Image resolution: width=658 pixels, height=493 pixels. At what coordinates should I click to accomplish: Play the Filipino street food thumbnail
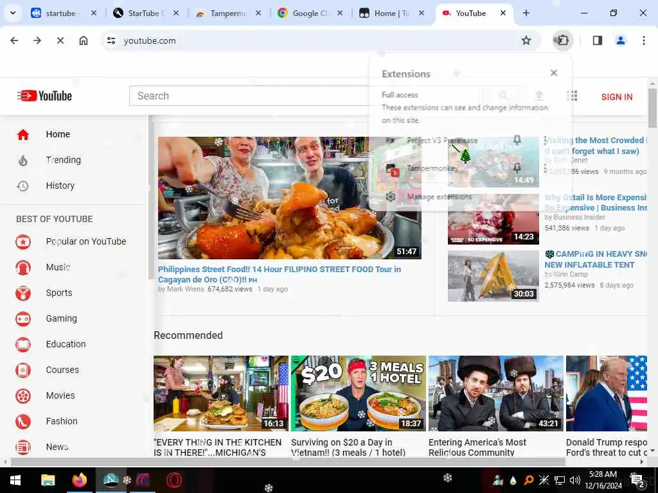(x=290, y=198)
